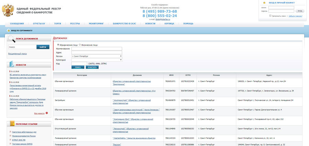Viewport: 309px width, 146px height.
Task: Open news about ВС запретил включать в конкурсную массу
Action: (28, 76)
